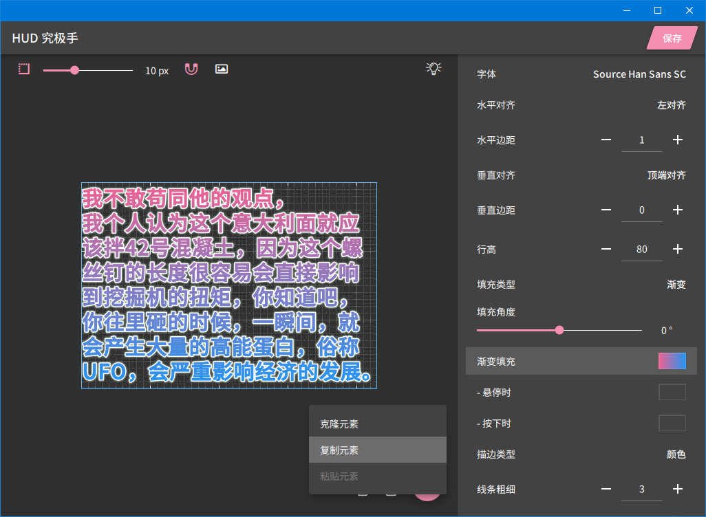Click the 渐变填充 gradient color swatch
706x517 pixels.
pos(672,361)
